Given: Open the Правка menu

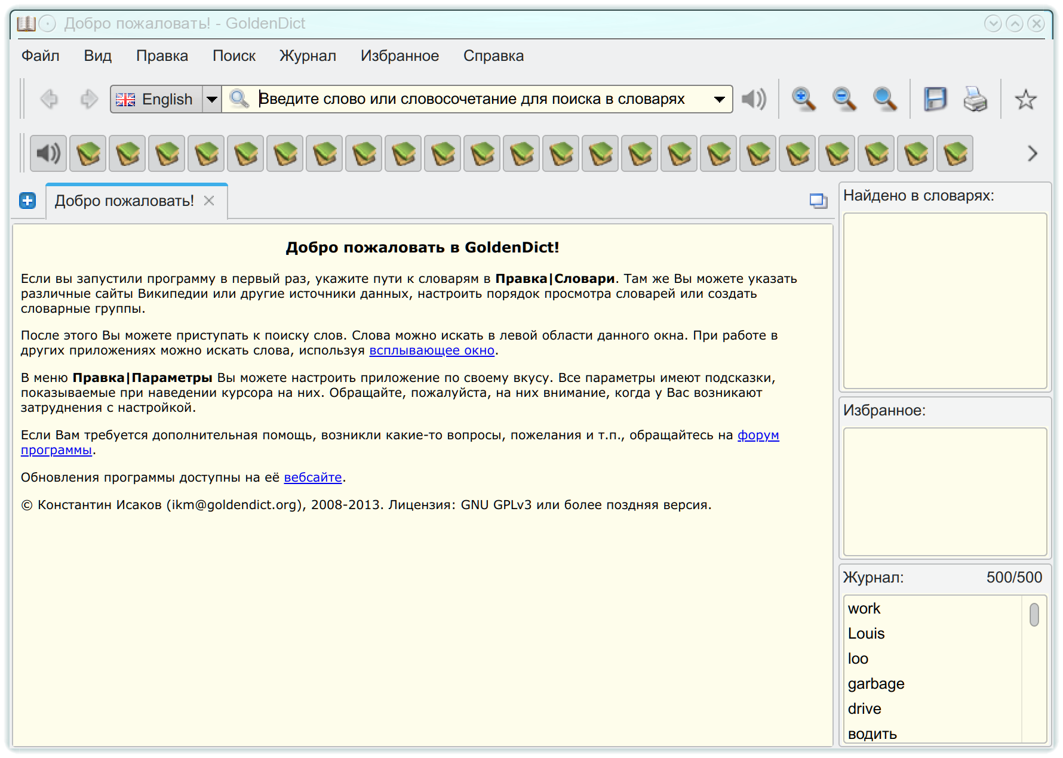Looking at the screenshot, I should click(x=162, y=56).
